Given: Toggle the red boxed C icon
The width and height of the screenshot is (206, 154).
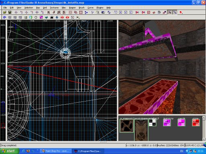Looking at the screenshot, I should coord(148,12).
